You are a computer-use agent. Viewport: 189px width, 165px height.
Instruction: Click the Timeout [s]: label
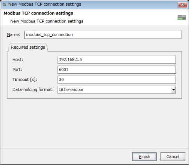pos(25,80)
